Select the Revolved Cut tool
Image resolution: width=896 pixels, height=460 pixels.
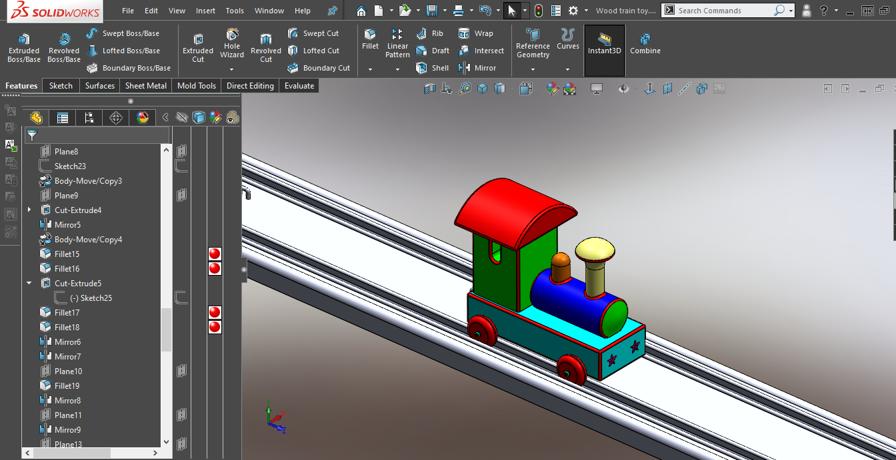266,47
